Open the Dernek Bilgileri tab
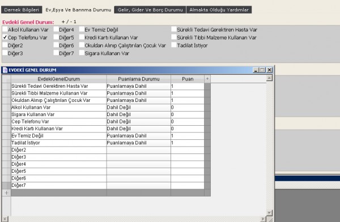 (22, 10)
